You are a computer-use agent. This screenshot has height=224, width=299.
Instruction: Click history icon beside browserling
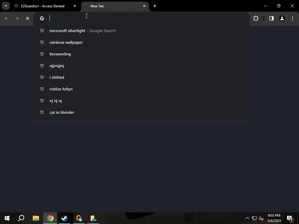tap(42, 54)
